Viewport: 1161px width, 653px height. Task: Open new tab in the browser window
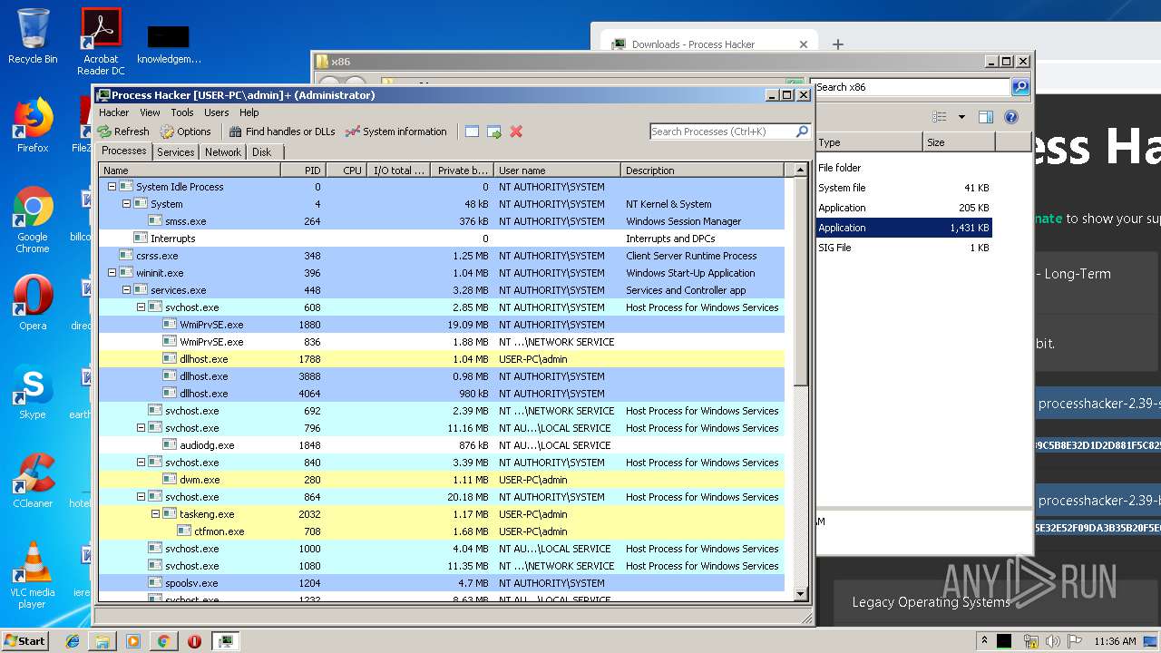click(x=838, y=44)
